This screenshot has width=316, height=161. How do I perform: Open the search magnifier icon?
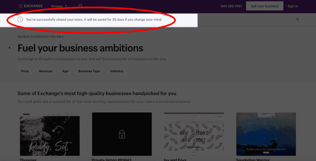[x=81, y=6]
